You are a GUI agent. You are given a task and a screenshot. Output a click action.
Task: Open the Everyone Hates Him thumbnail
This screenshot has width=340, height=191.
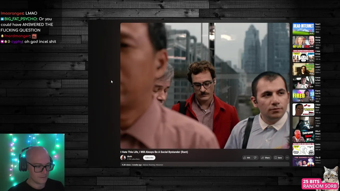(x=303, y=136)
